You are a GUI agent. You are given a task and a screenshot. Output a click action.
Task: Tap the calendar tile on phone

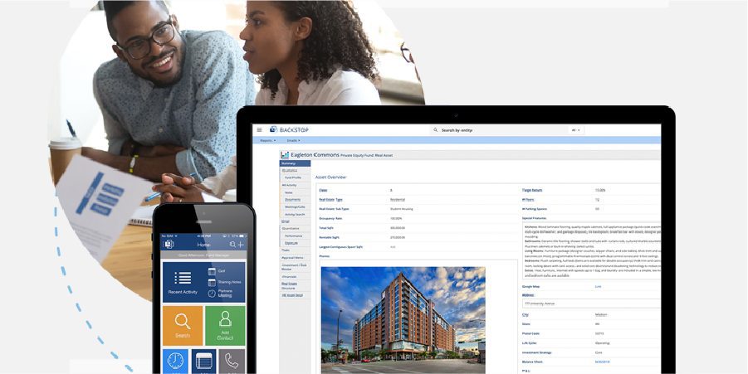(204, 362)
